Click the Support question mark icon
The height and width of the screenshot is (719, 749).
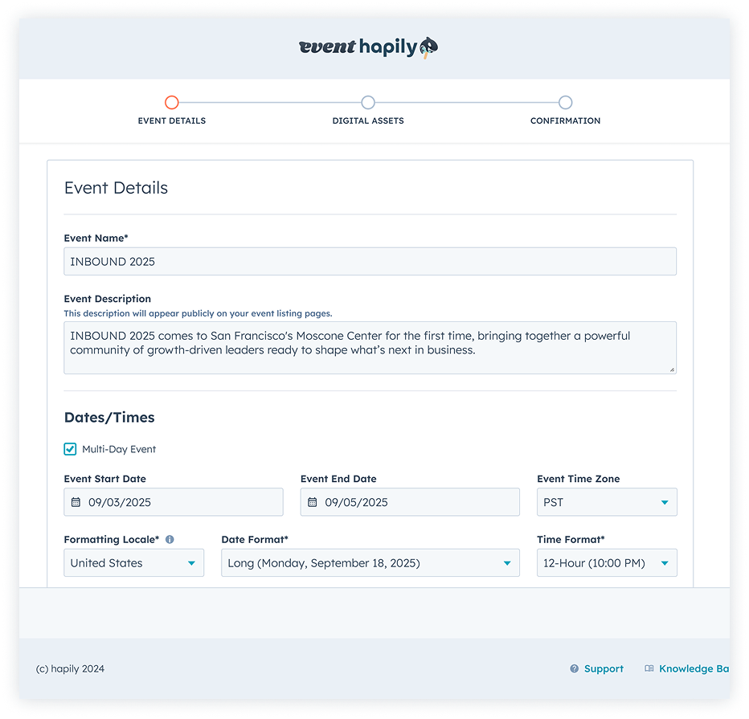point(574,668)
